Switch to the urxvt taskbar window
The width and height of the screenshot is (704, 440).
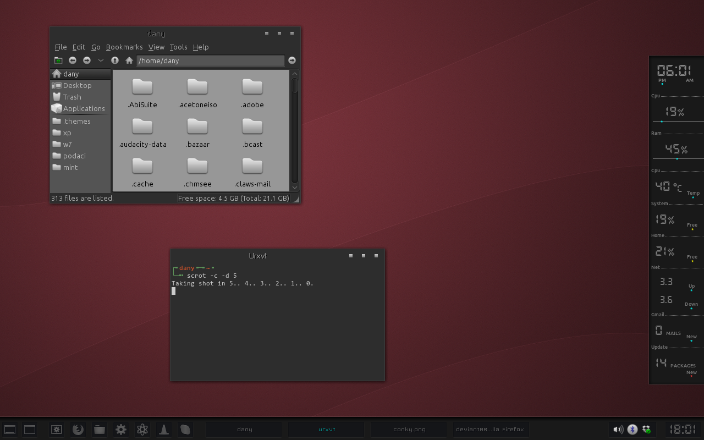pos(326,430)
